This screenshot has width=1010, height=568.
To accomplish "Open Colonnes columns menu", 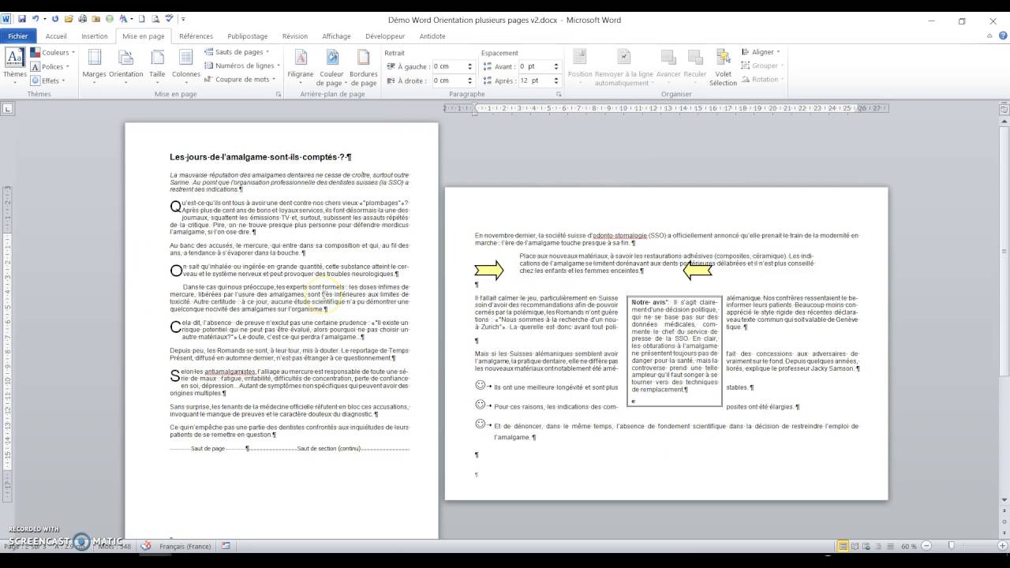I will 186,66.
